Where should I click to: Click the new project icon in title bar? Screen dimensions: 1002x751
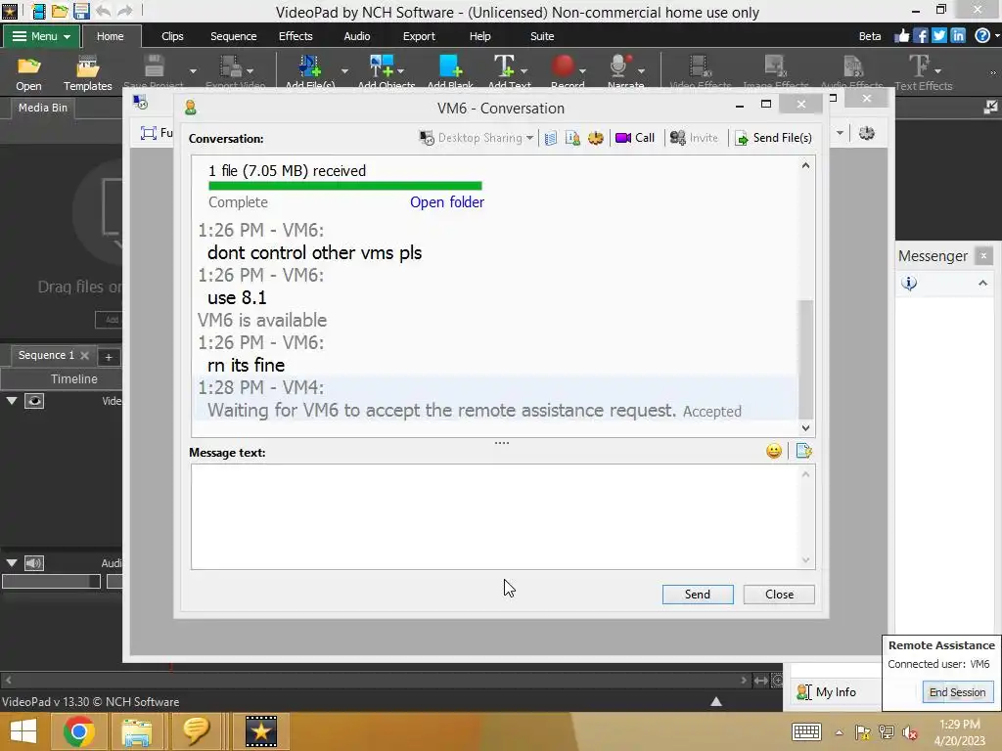pyautogui.click(x=39, y=11)
